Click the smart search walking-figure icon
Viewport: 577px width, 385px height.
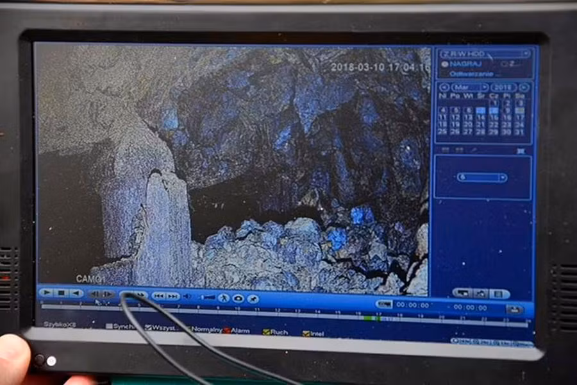(x=224, y=298)
